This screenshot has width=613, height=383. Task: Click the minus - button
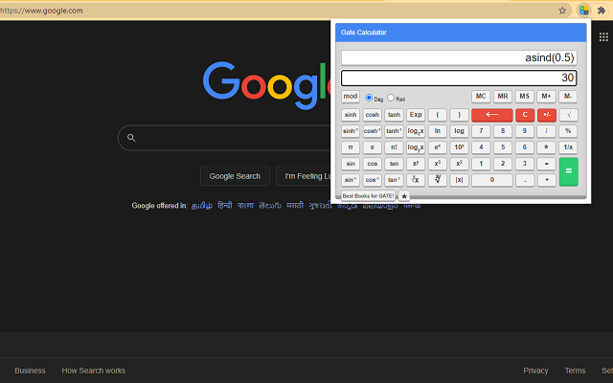point(547,164)
